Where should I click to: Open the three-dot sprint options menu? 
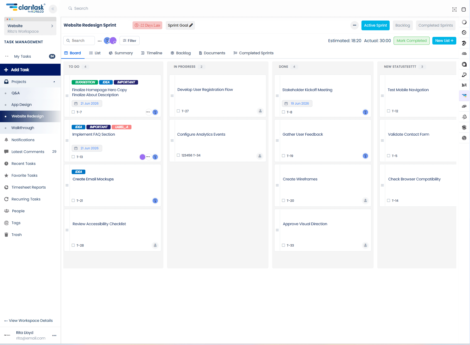tap(355, 25)
